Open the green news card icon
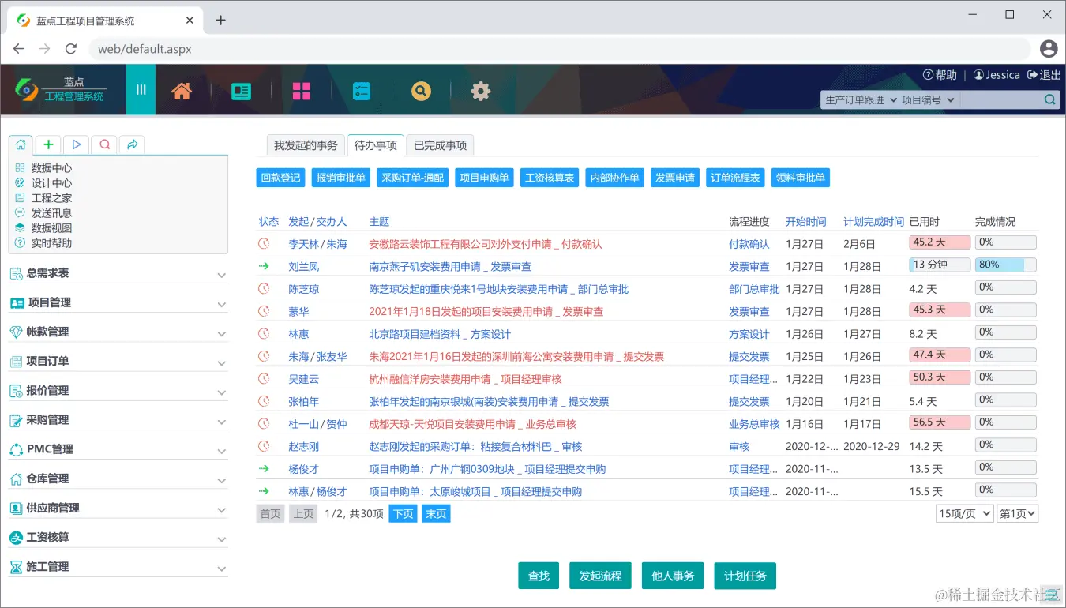 [242, 92]
